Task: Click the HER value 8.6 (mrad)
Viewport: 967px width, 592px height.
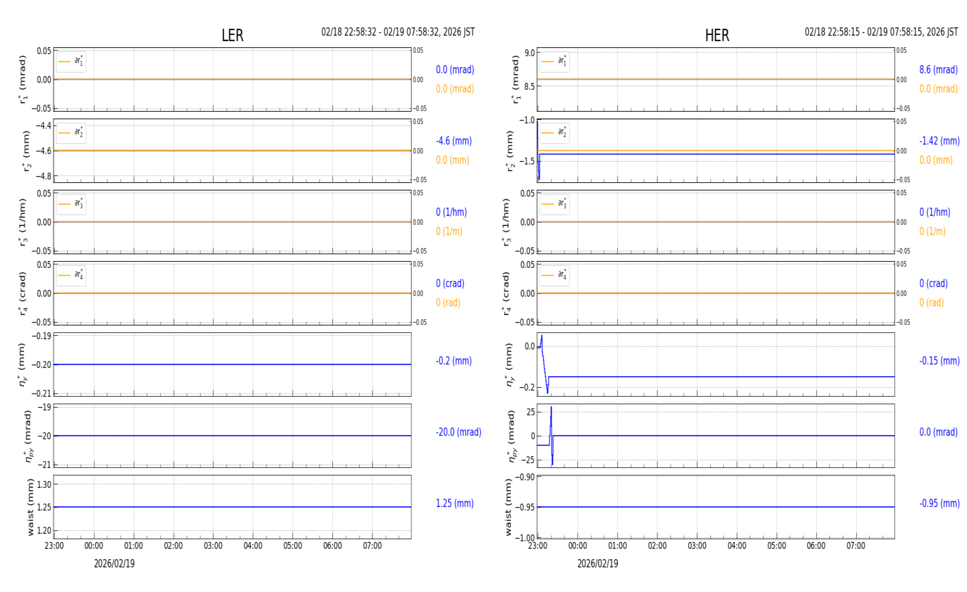Action: (938, 70)
